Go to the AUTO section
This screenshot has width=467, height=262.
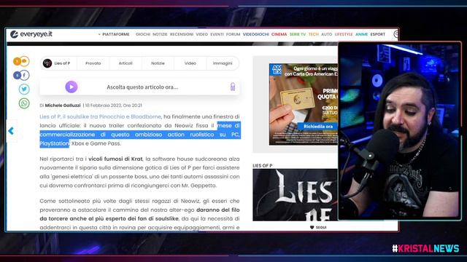326,34
